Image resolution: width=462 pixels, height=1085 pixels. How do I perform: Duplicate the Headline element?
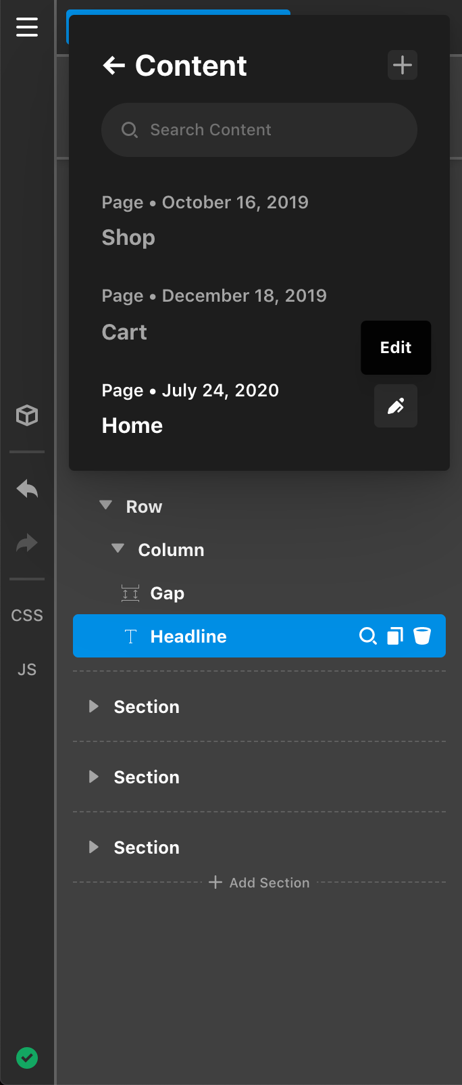click(x=395, y=636)
